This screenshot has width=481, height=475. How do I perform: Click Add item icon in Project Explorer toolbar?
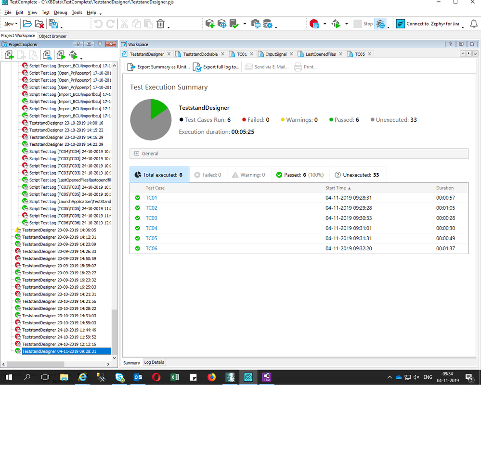9,55
